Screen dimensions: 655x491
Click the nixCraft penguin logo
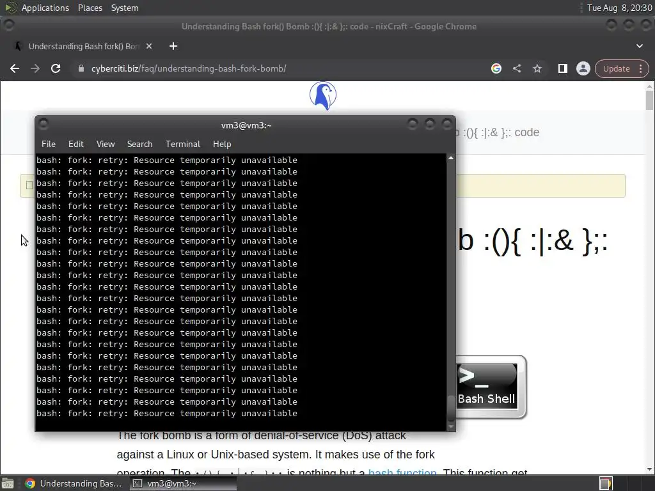pos(323,96)
